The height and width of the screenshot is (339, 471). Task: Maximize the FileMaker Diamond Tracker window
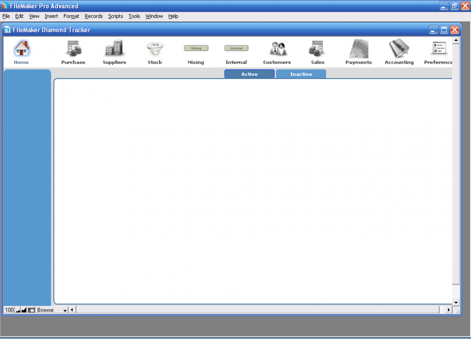click(x=444, y=30)
